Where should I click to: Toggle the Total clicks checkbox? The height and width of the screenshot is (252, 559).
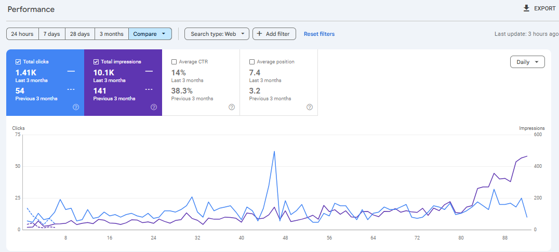[x=18, y=62]
